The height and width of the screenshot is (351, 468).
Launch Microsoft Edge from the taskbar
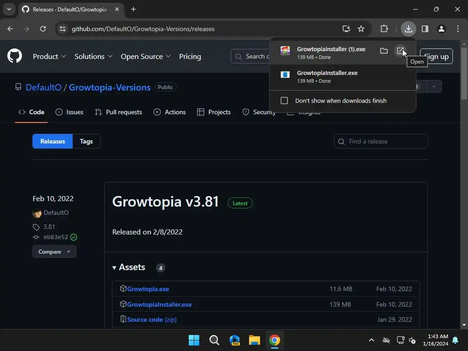234,340
